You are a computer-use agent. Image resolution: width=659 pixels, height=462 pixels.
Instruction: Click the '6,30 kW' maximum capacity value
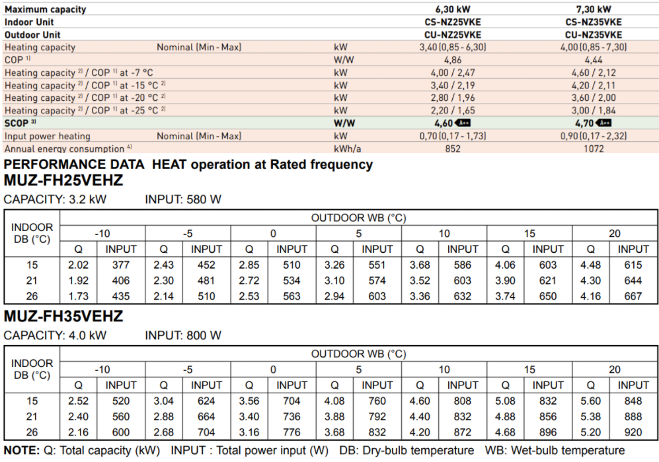453,9
